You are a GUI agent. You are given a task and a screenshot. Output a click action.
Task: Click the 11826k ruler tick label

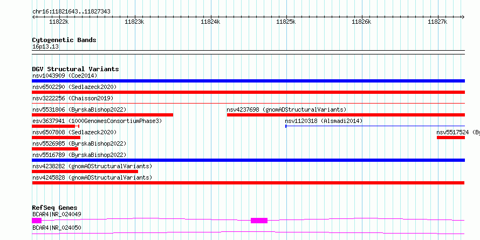click(361, 22)
